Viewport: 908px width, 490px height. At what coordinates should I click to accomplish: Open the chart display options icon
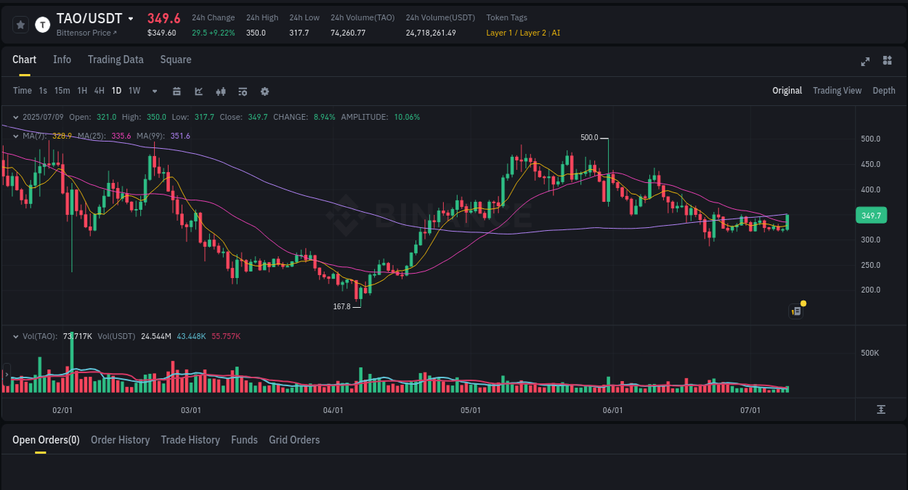(243, 91)
